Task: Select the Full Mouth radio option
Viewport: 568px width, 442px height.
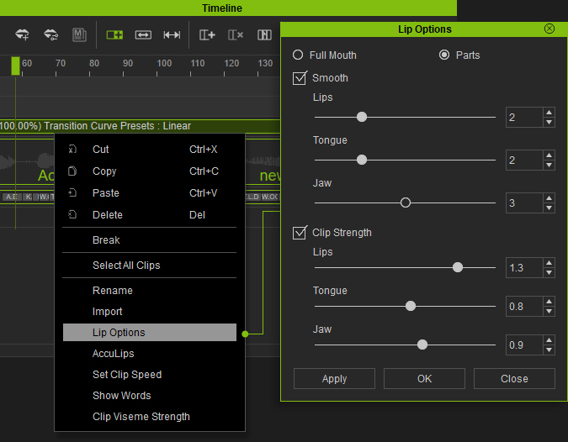Action: (x=298, y=55)
